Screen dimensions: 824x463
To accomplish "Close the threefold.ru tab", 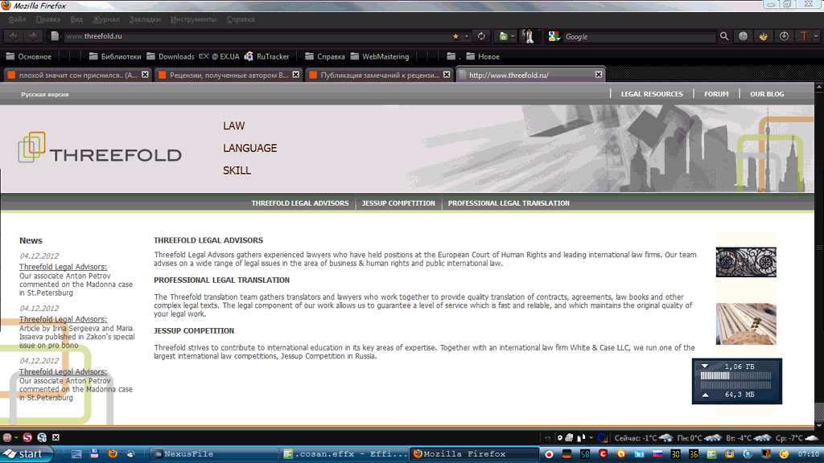I will pos(599,75).
